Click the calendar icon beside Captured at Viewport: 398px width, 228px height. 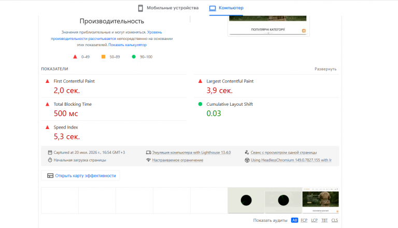pyautogui.click(x=50, y=152)
